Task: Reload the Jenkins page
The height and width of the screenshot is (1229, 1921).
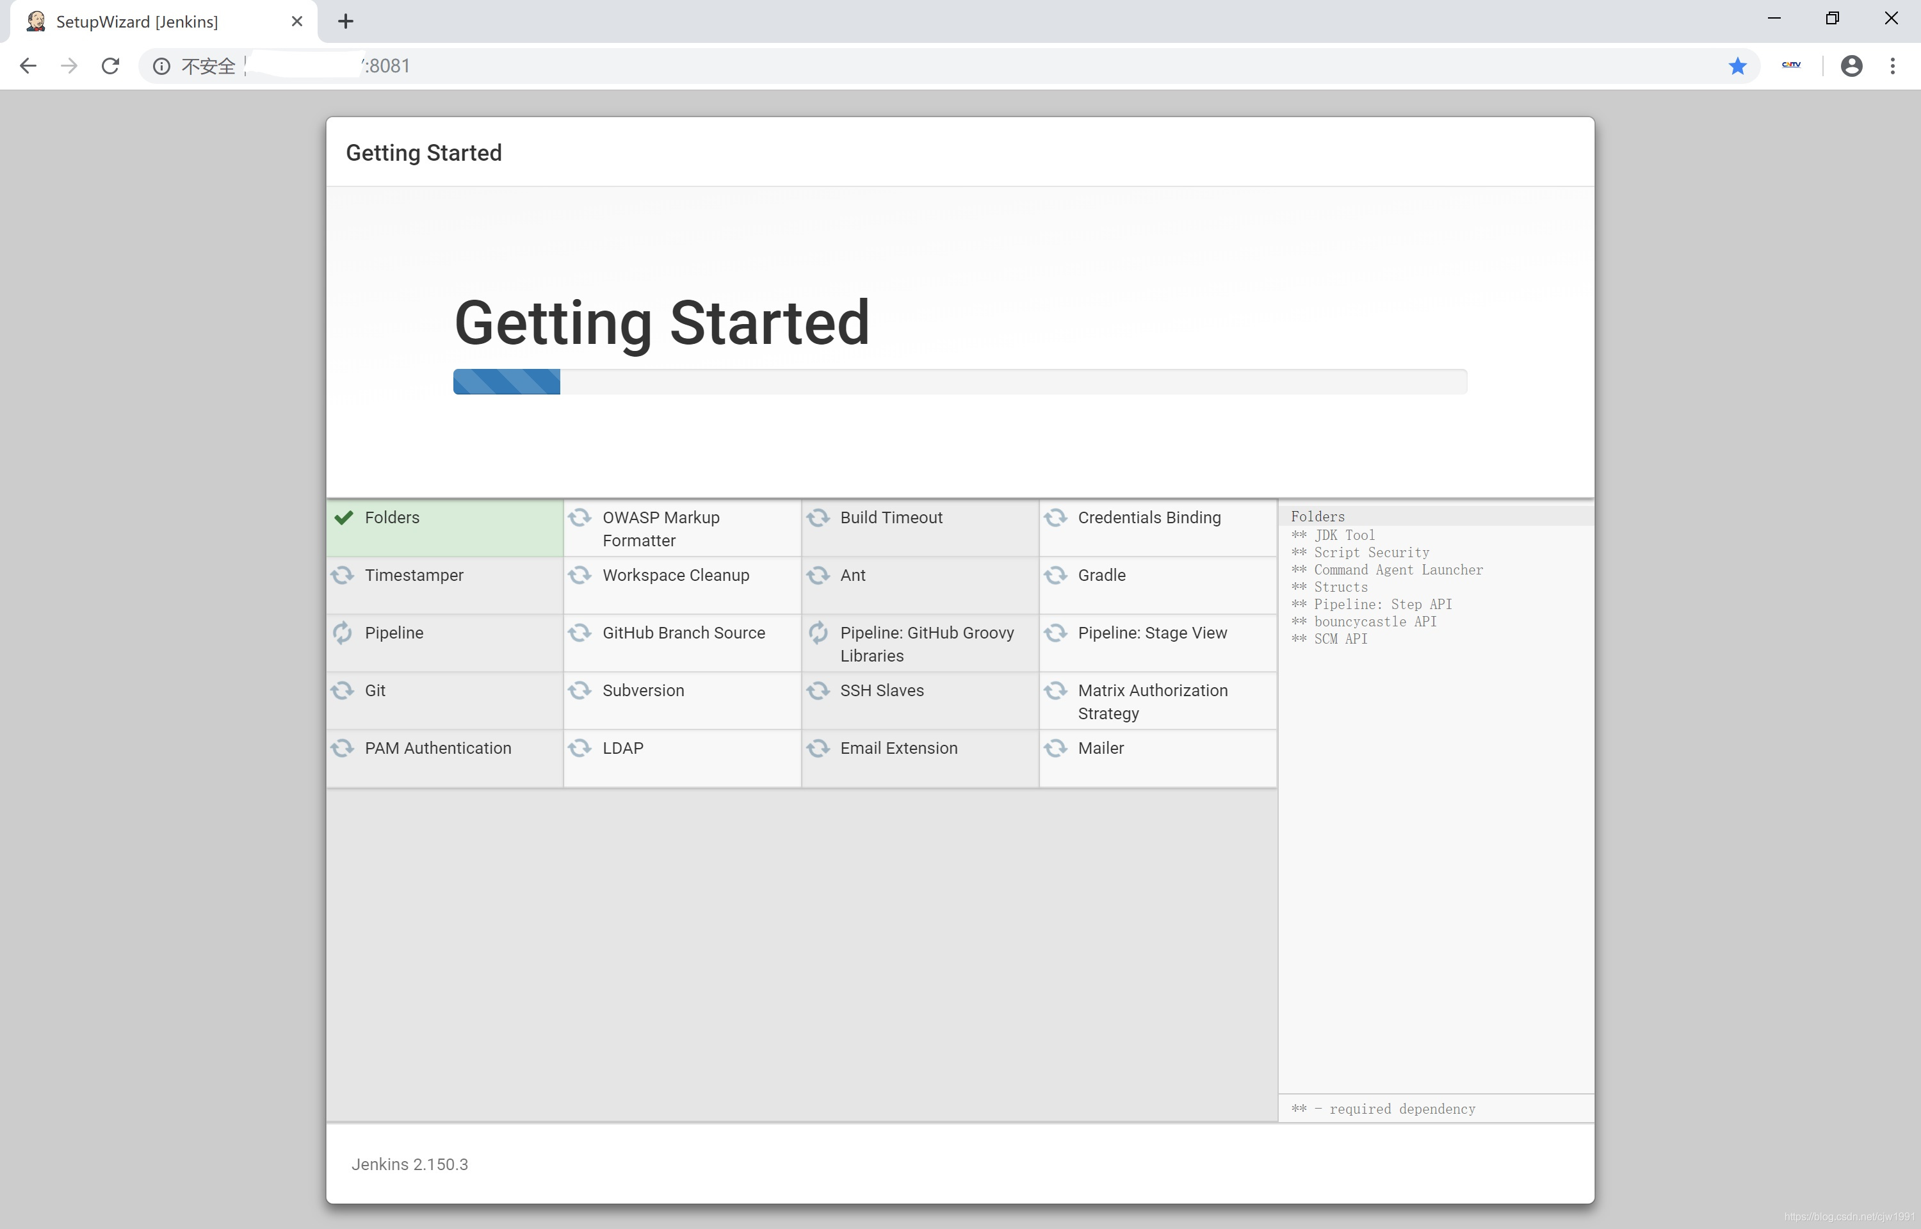Action: [x=110, y=65]
